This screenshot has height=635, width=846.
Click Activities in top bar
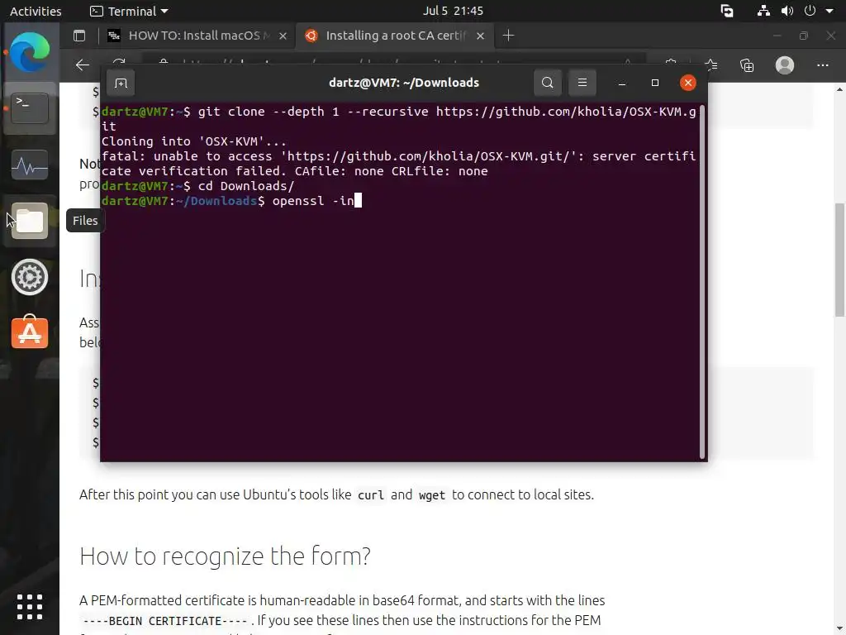(36, 11)
